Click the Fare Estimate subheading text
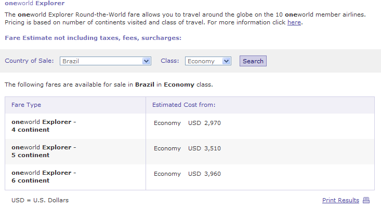 pyautogui.click(x=93, y=38)
